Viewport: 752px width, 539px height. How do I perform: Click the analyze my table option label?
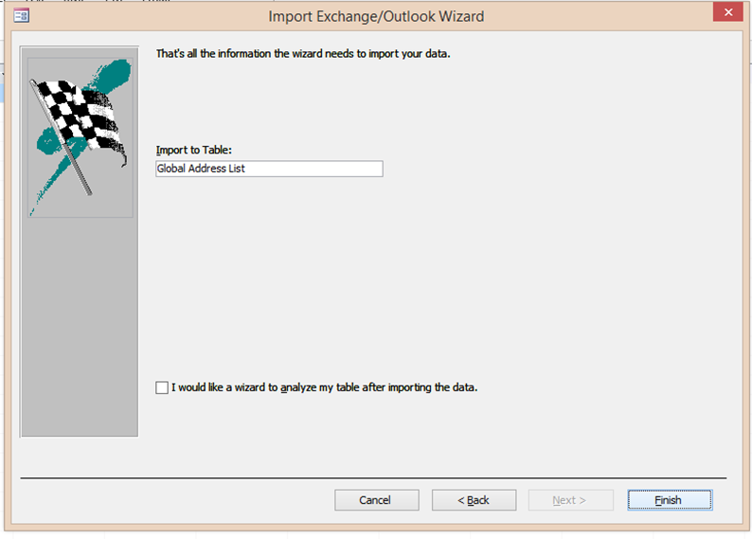[325, 387]
